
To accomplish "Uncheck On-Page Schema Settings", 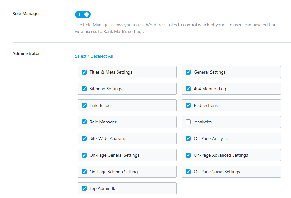I will click(84, 172).
